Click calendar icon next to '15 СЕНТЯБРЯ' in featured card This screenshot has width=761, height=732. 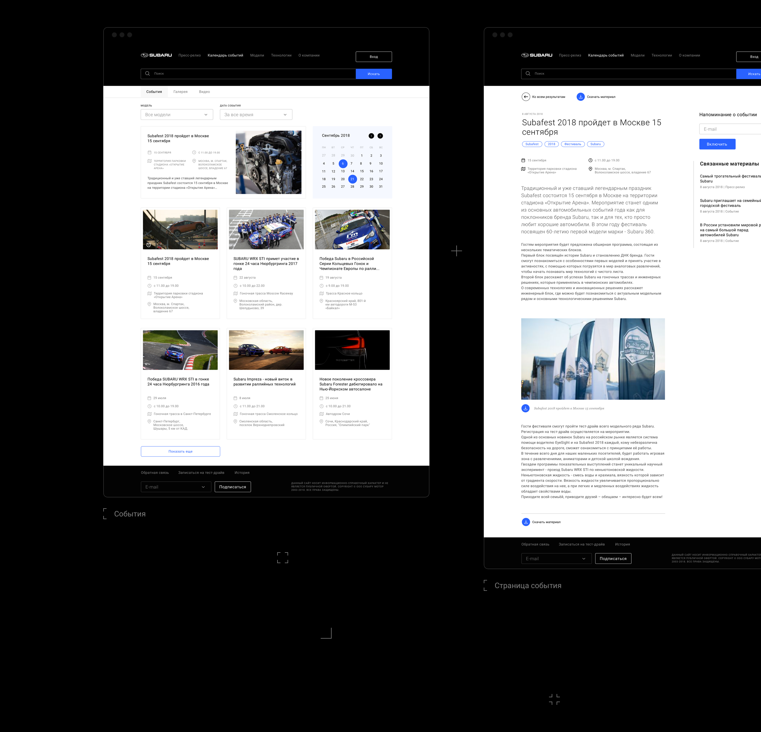[149, 152]
